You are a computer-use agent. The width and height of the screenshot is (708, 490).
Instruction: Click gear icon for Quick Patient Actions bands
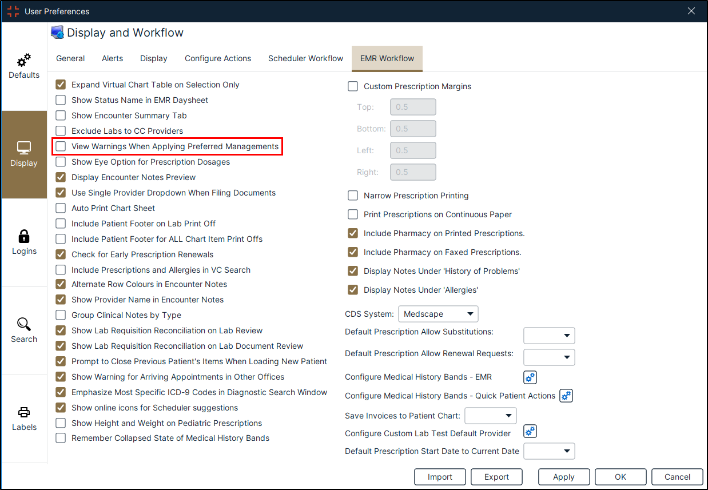(566, 396)
